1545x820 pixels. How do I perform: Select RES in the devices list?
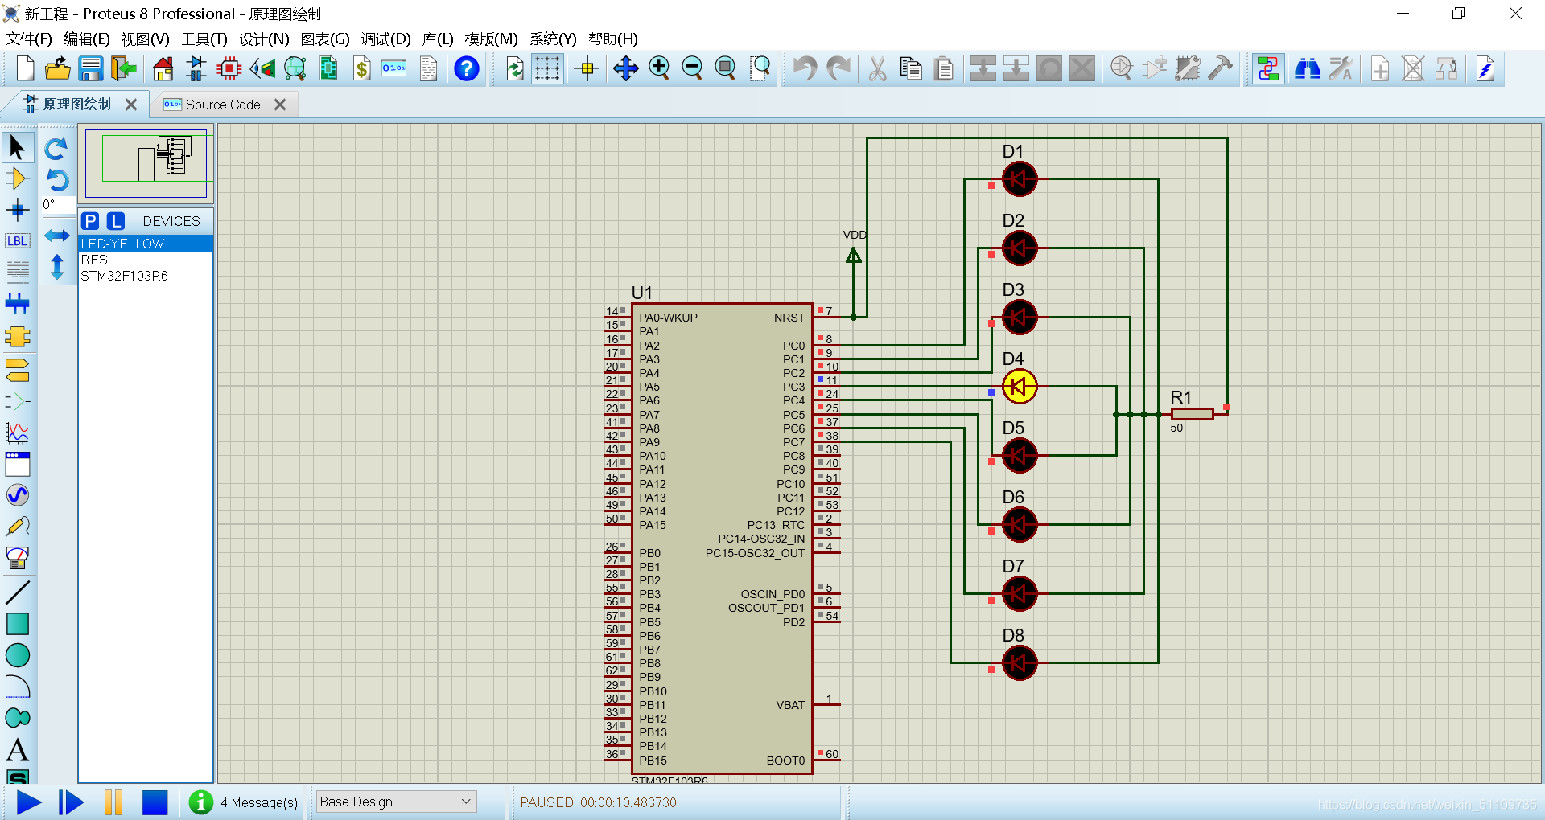pyautogui.click(x=146, y=260)
